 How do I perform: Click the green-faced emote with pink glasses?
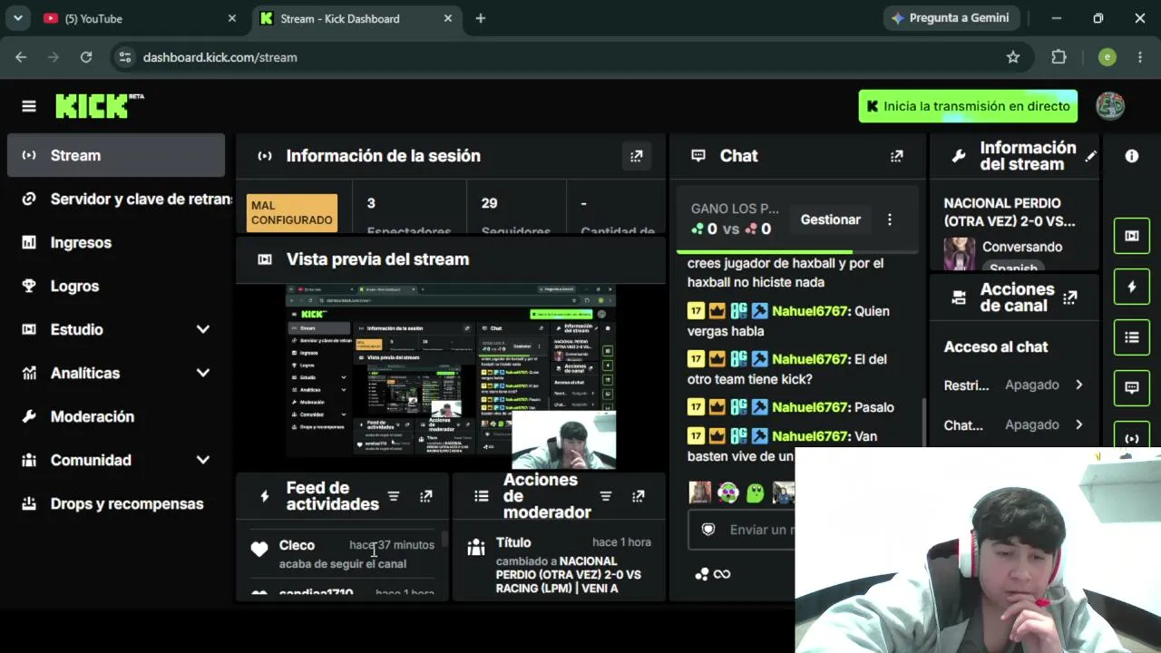(728, 492)
